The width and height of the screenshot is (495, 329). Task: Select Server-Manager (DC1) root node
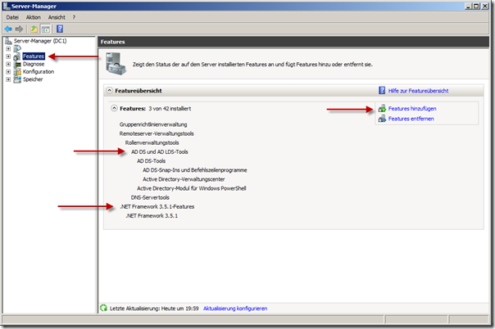tap(40, 41)
